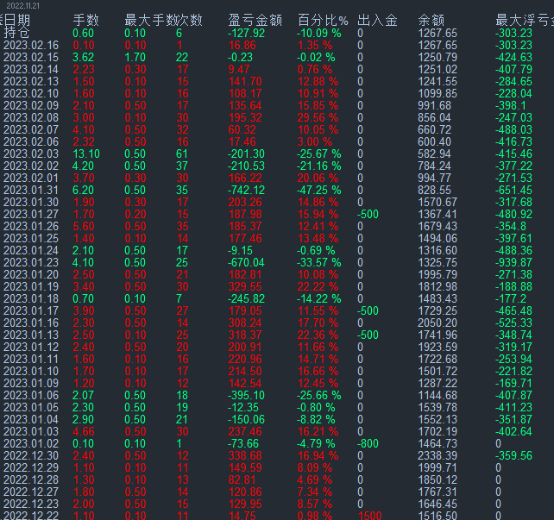Click the 最大浮亏 column header
The height and width of the screenshot is (520, 554).
524,20
